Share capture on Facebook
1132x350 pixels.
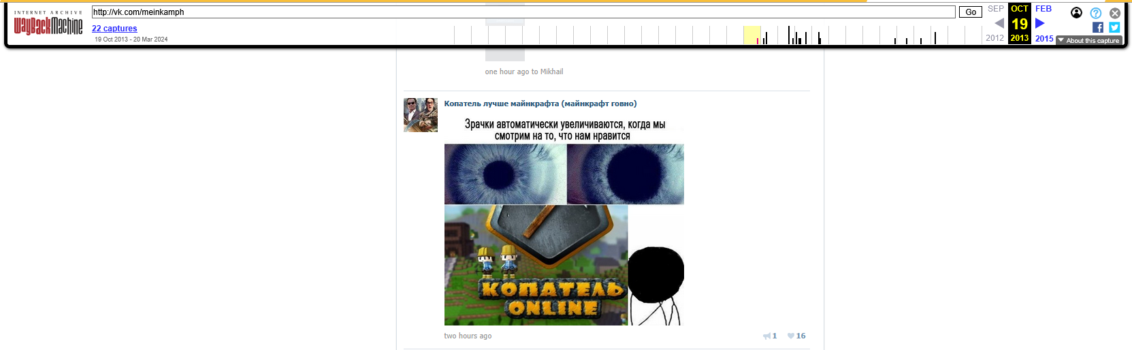1098,27
